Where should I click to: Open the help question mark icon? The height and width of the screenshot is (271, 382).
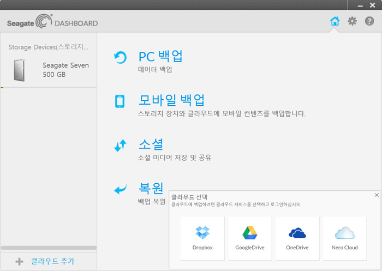click(x=369, y=22)
